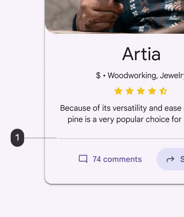
Task: Click the speech bubble comments icon
Action: [x=83, y=159]
